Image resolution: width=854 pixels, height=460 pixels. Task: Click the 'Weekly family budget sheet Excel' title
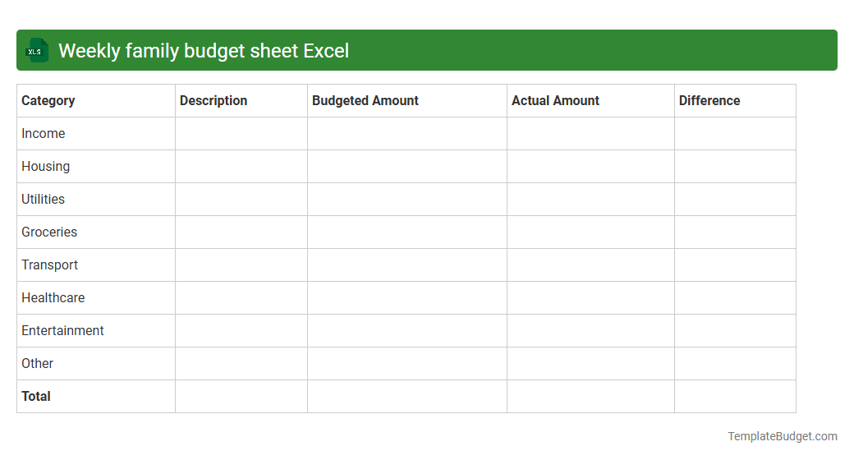(204, 51)
